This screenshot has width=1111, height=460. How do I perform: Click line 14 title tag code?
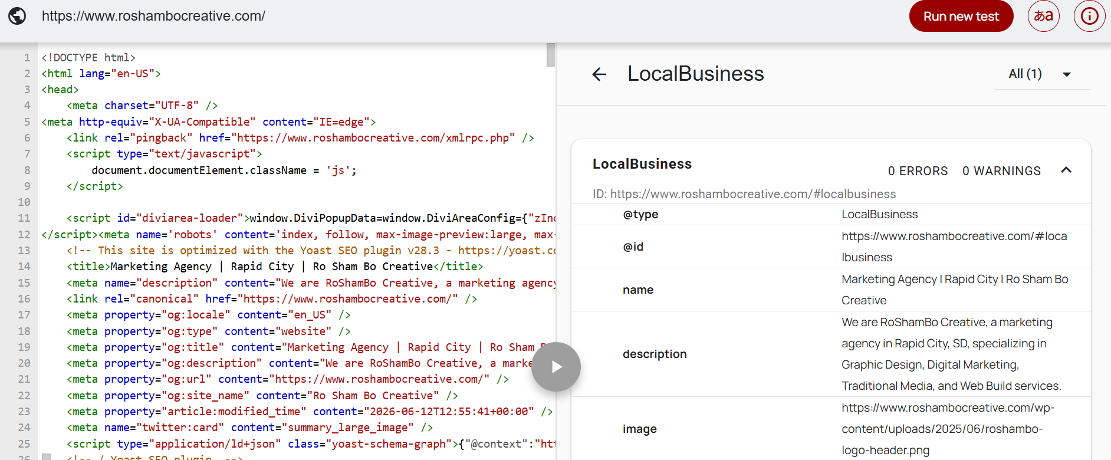(x=275, y=267)
